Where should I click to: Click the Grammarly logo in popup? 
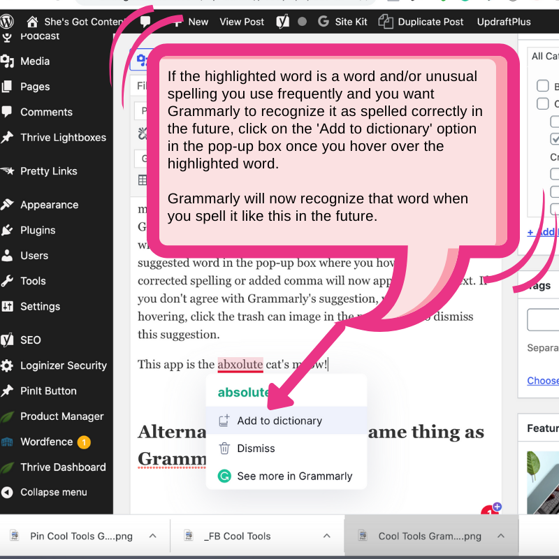(224, 476)
